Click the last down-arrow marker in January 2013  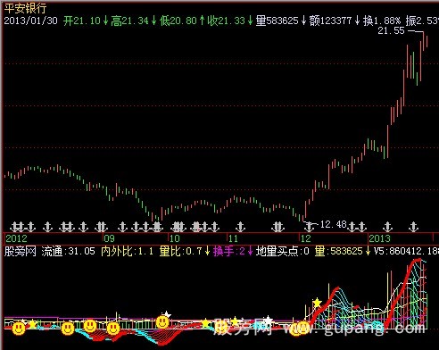(x=413, y=227)
